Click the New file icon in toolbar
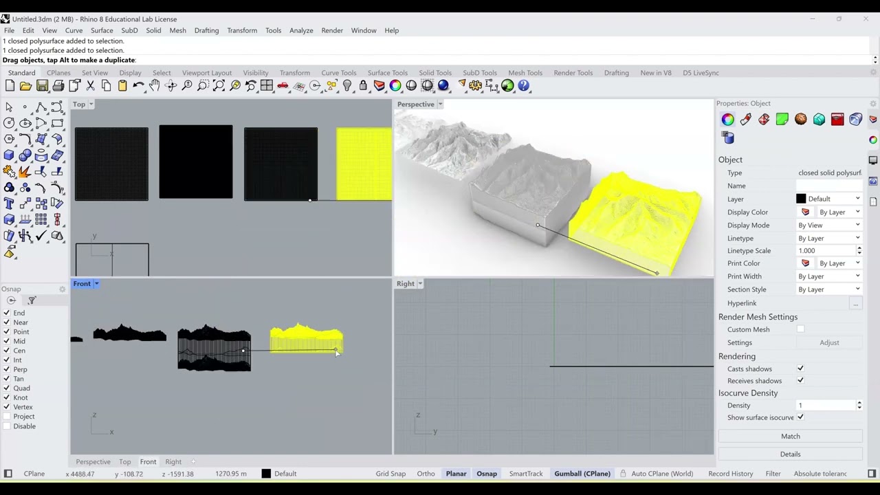Viewport: 880px width, 495px height. tap(10, 86)
